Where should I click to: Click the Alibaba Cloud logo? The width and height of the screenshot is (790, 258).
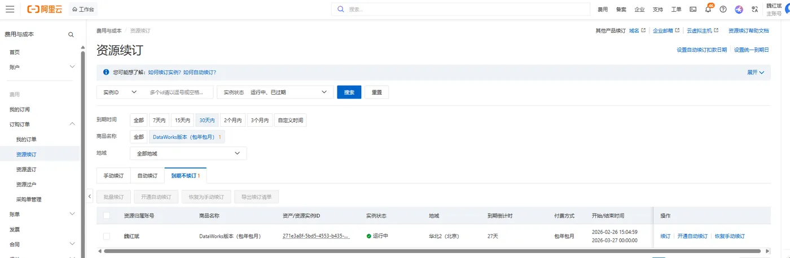point(45,9)
